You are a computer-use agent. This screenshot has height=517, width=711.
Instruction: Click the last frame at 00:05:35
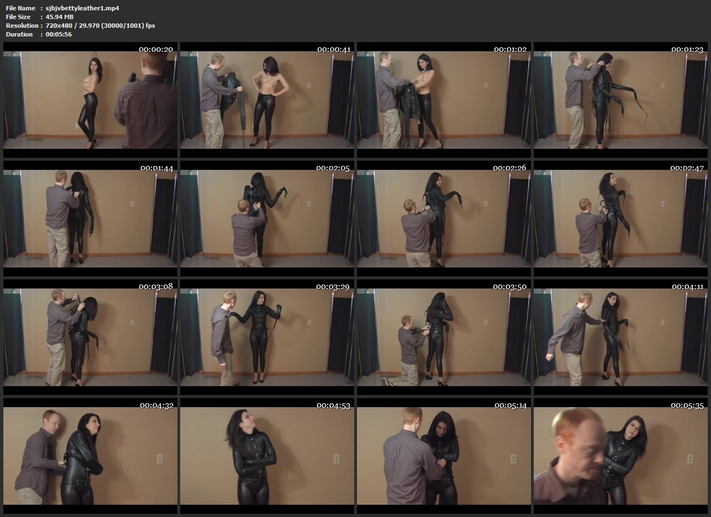pos(621,456)
